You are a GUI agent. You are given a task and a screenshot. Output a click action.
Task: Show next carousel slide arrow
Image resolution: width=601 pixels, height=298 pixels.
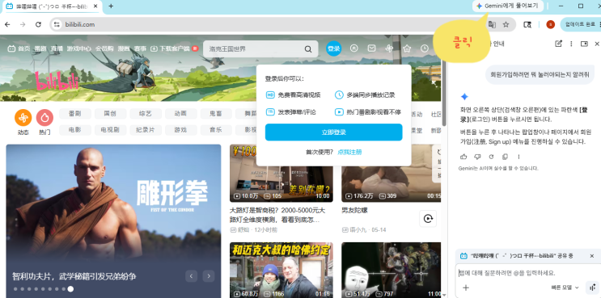tap(209, 276)
